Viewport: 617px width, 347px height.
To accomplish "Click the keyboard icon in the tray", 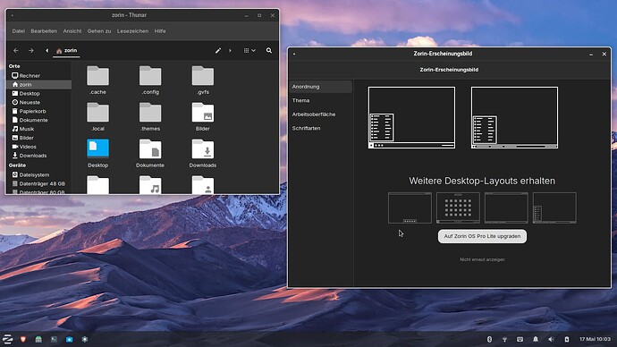I will [520, 339].
